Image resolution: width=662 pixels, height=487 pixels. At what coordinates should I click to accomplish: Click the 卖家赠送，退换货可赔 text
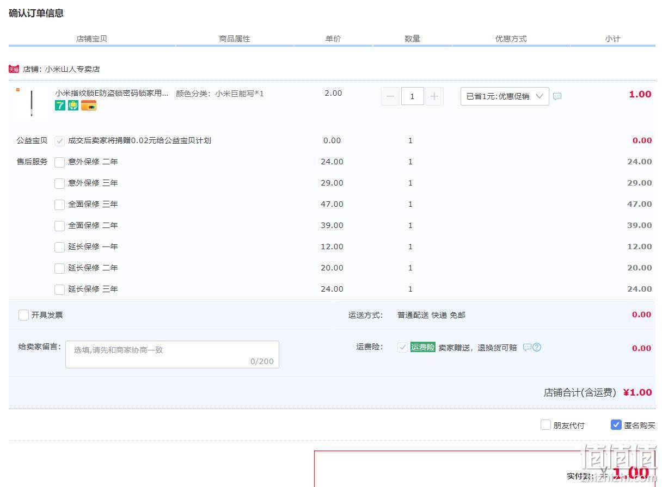(477, 348)
